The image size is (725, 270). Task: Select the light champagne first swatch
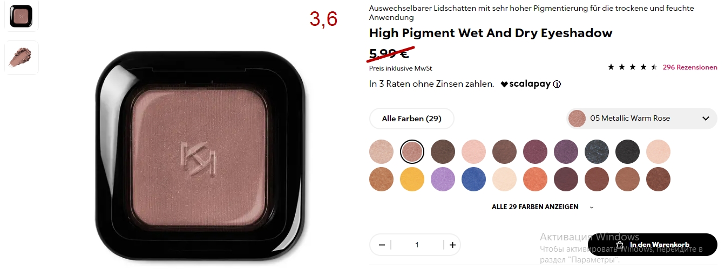[x=381, y=151]
